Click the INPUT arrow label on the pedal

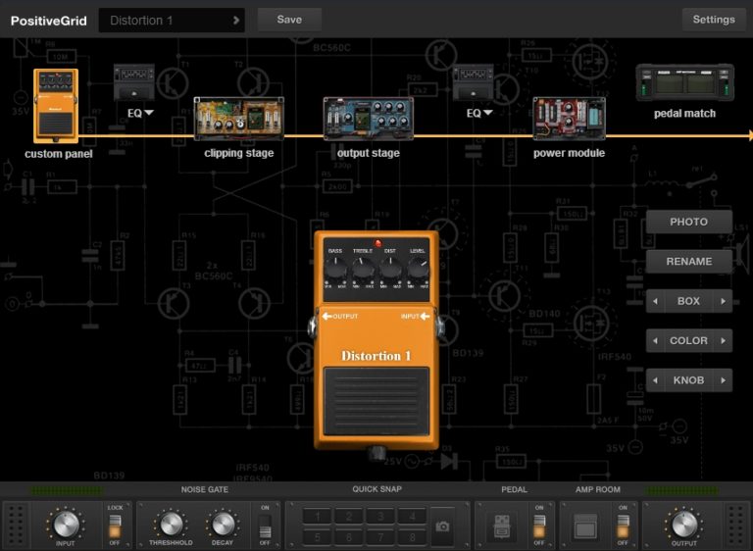[415, 316]
